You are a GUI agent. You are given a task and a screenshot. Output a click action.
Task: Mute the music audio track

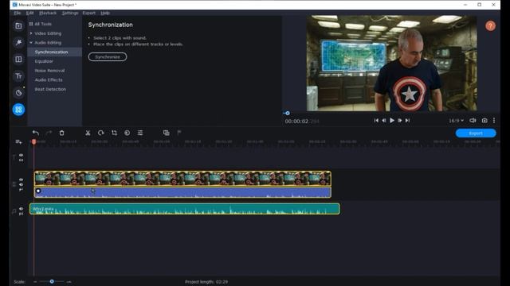pos(22,209)
